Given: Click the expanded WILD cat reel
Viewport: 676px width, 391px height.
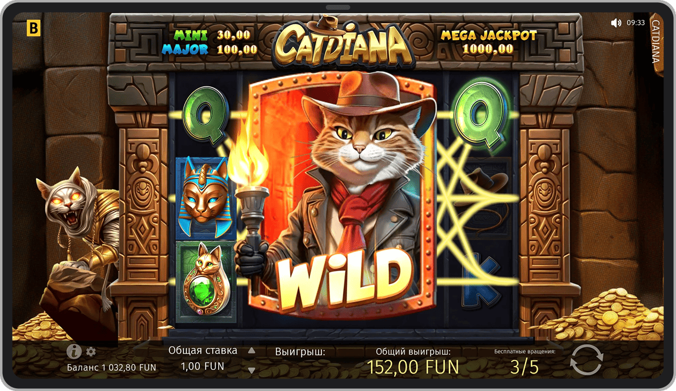Looking at the screenshot, I should [342, 201].
